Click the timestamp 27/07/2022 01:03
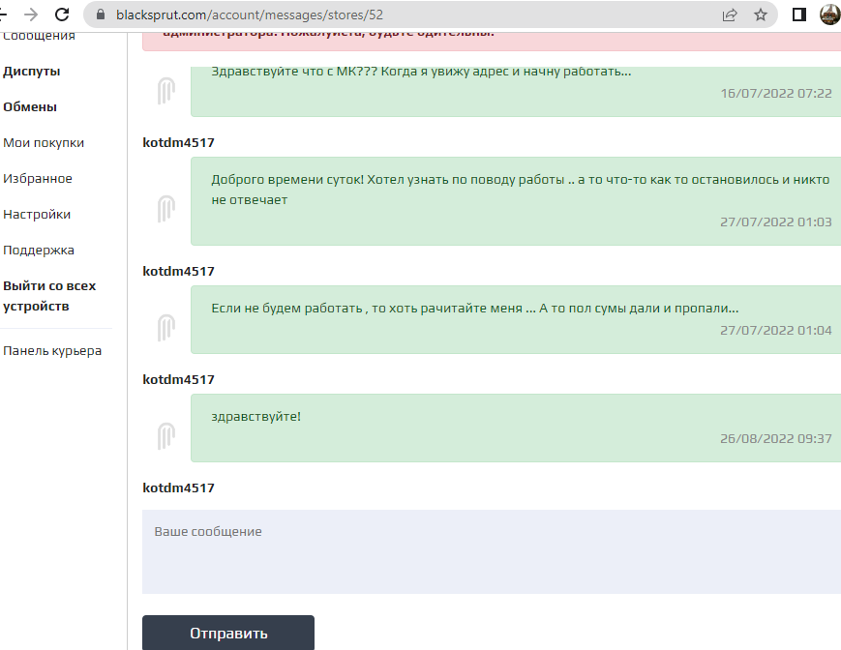841x650 pixels. point(776,222)
